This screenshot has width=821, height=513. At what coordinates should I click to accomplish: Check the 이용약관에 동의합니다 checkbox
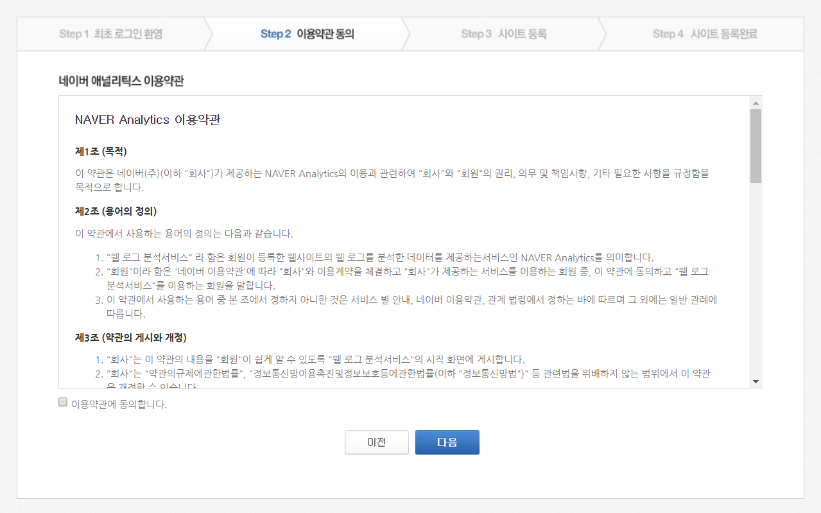coord(63,403)
